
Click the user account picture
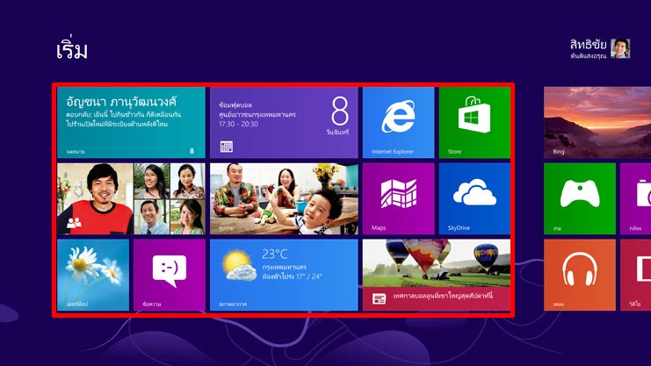[x=621, y=48]
